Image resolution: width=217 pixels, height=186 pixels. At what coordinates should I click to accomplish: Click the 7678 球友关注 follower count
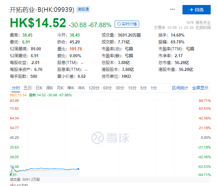(x=198, y=23)
